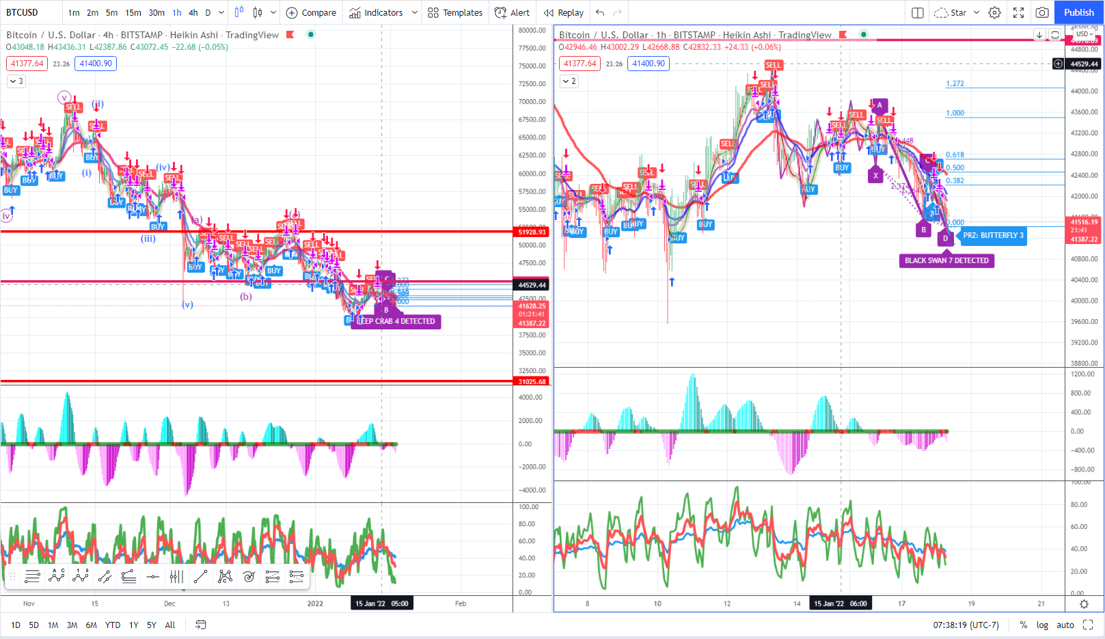1105x639 pixels.
Task: Toggle auto scale mode
Action: [1065, 625]
